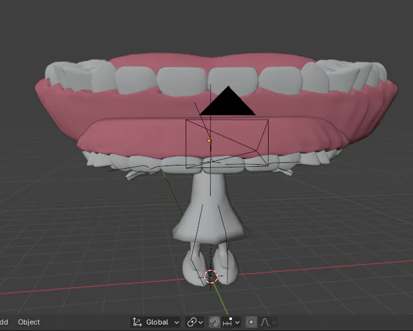Click the 3D cursor in the viewport

point(211,277)
